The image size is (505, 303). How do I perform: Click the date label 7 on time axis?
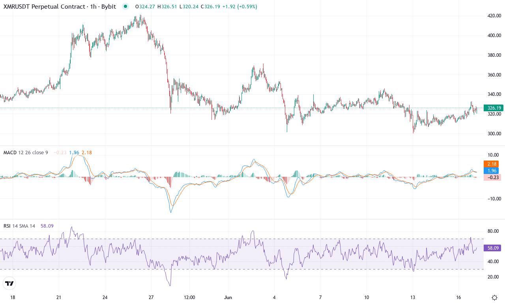(320, 297)
